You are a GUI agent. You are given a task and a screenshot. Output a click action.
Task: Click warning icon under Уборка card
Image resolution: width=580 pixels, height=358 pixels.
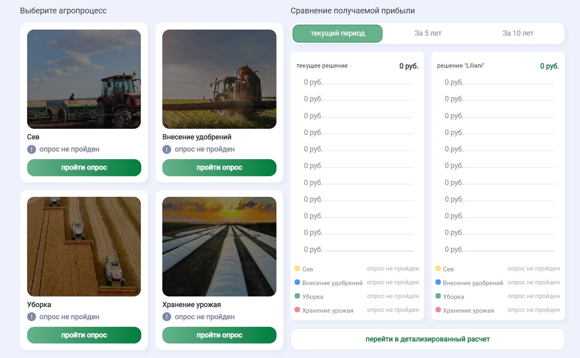click(32, 317)
